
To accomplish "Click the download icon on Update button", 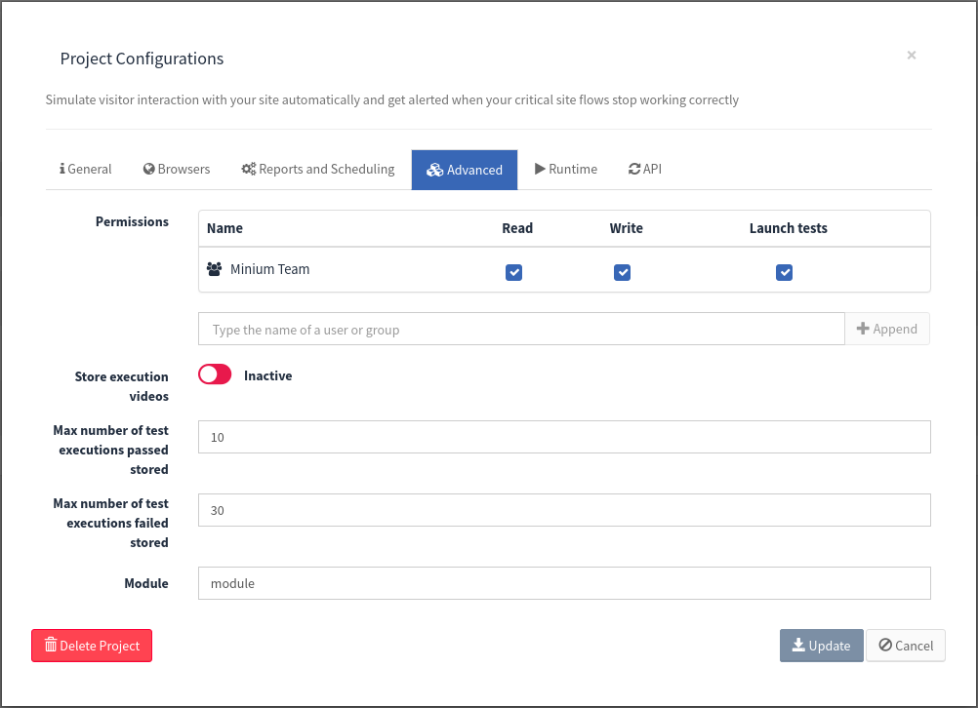I will coord(798,645).
